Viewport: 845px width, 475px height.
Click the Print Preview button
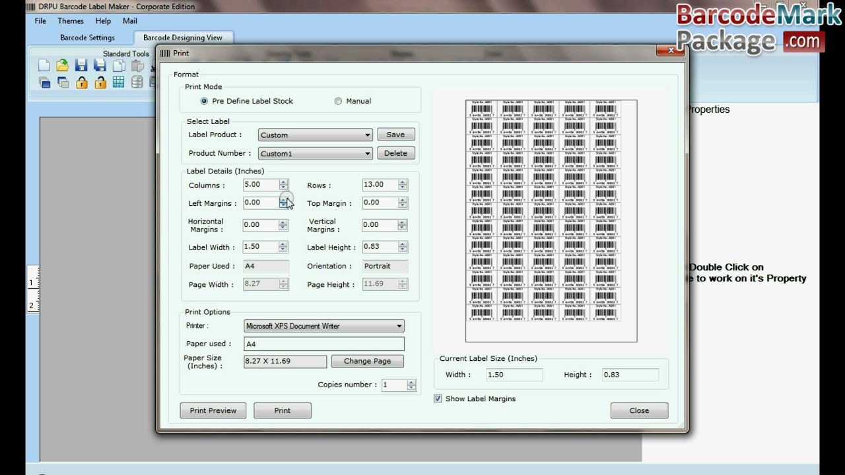pos(213,410)
